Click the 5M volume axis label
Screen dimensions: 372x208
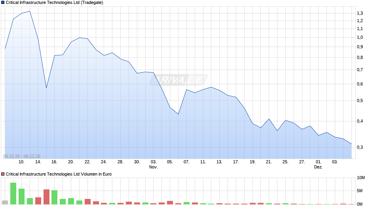360,191
